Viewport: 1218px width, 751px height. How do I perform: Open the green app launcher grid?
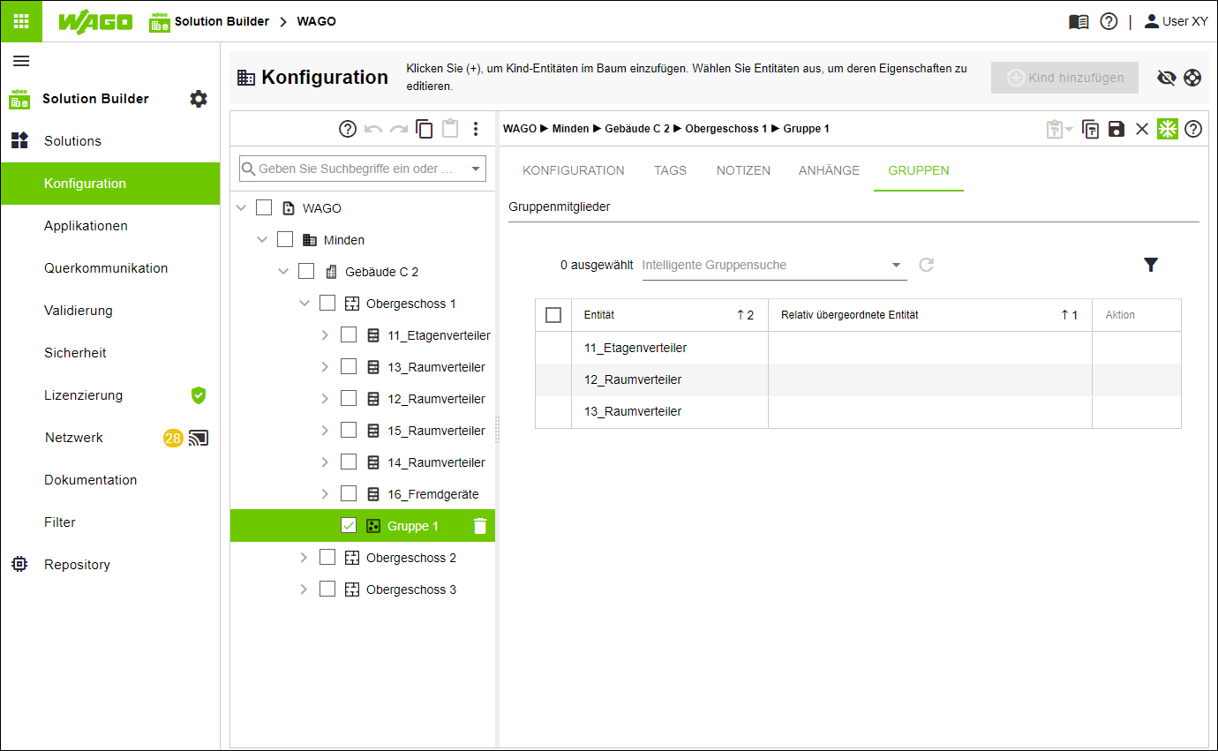coord(21,21)
